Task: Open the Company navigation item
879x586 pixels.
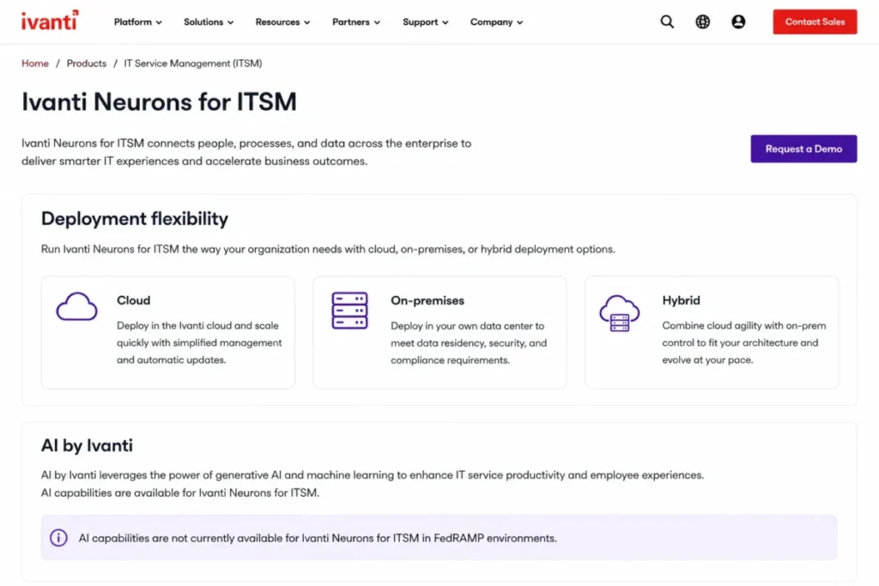Action: point(497,21)
